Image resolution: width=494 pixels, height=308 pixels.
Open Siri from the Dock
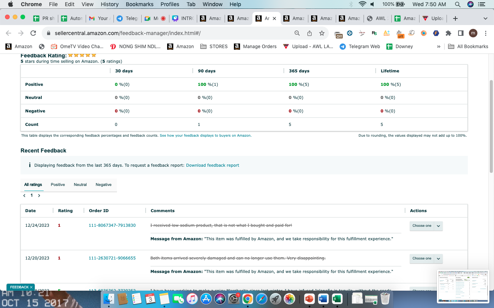point(220,298)
